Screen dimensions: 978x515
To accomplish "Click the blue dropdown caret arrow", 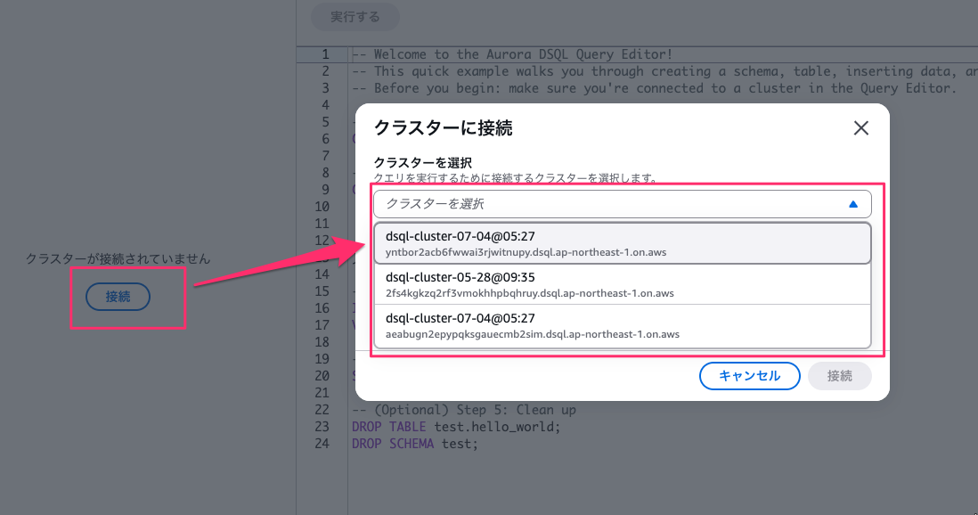I will coord(853,204).
